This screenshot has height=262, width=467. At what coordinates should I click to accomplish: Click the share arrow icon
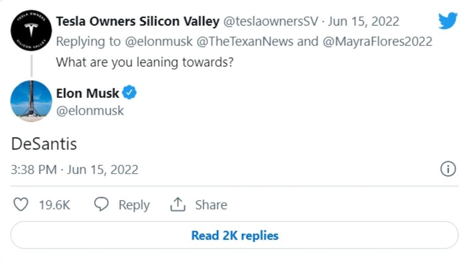(x=178, y=204)
